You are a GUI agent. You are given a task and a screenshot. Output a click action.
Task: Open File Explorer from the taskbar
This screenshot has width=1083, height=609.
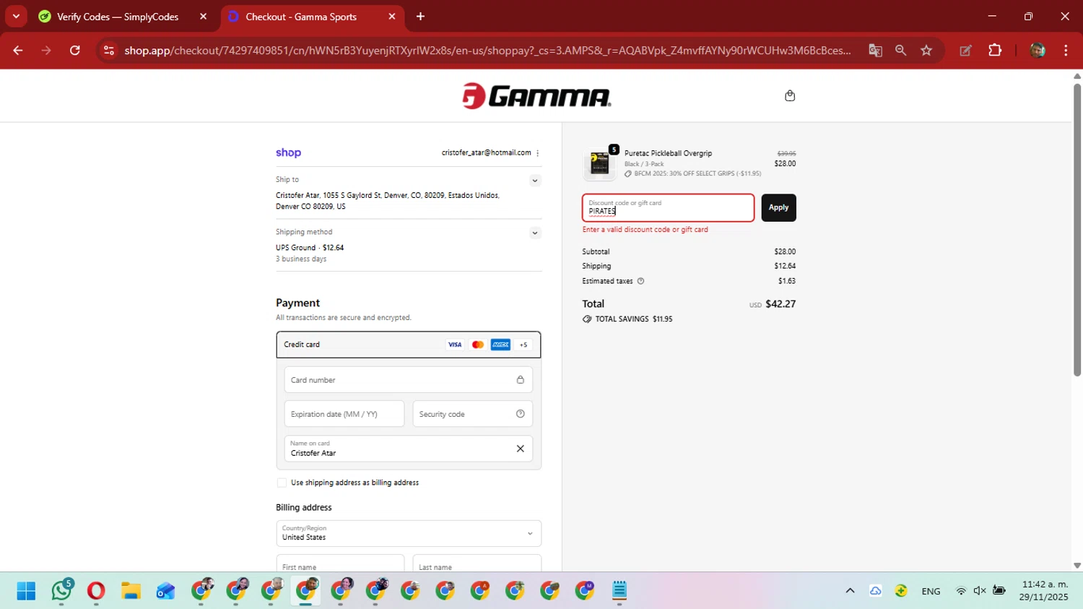(x=131, y=591)
